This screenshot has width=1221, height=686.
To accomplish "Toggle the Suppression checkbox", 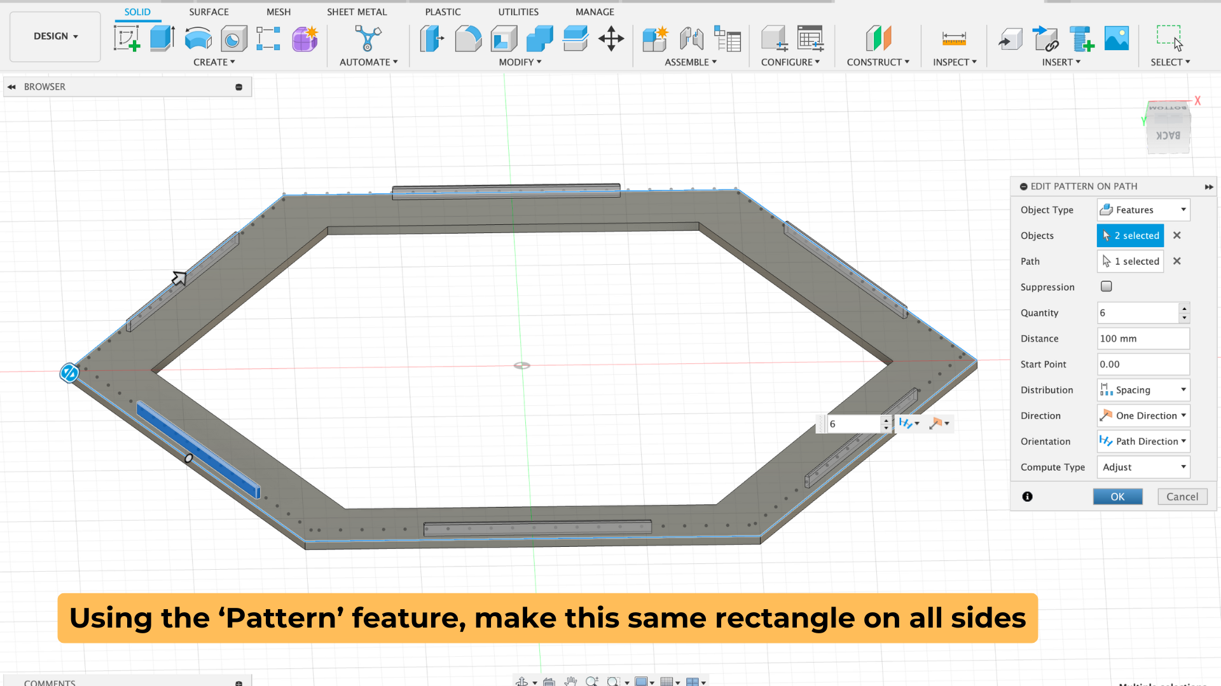I will [1106, 286].
